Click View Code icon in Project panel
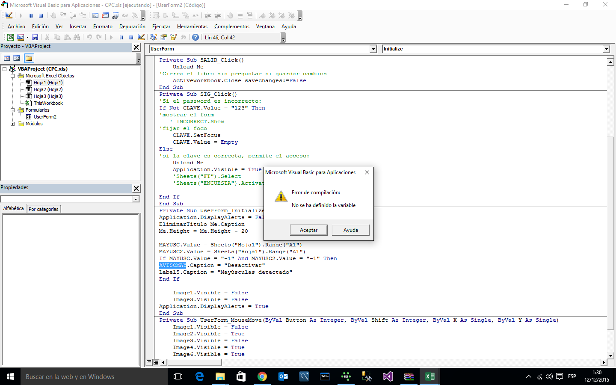This screenshot has width=616, height=385. [7, 58]
